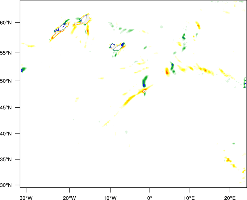Click the 45°N latitude label
This screenshot has height=200, width=247.
6,107
